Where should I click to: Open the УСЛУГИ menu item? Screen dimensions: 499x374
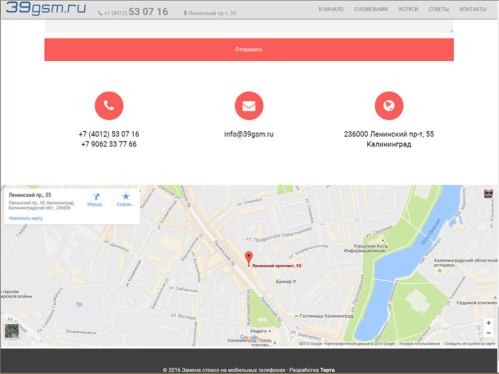(408, 9)
